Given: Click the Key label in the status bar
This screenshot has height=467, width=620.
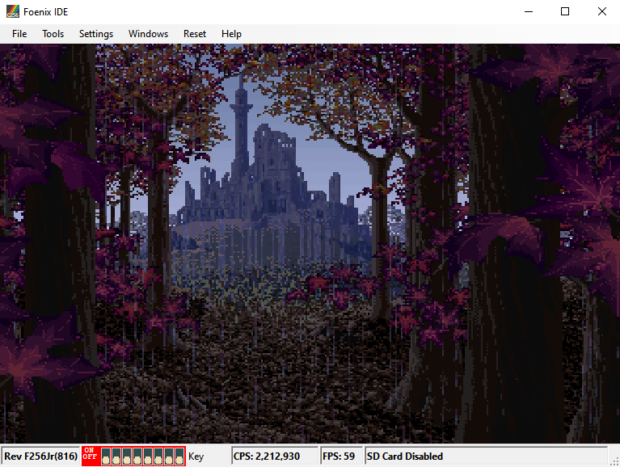Looking at the screenshot, I should 196,456.
